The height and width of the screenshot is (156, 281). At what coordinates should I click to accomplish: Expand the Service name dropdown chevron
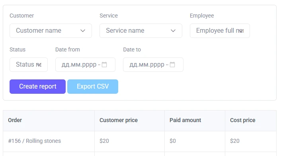click(x=173, y=31)
